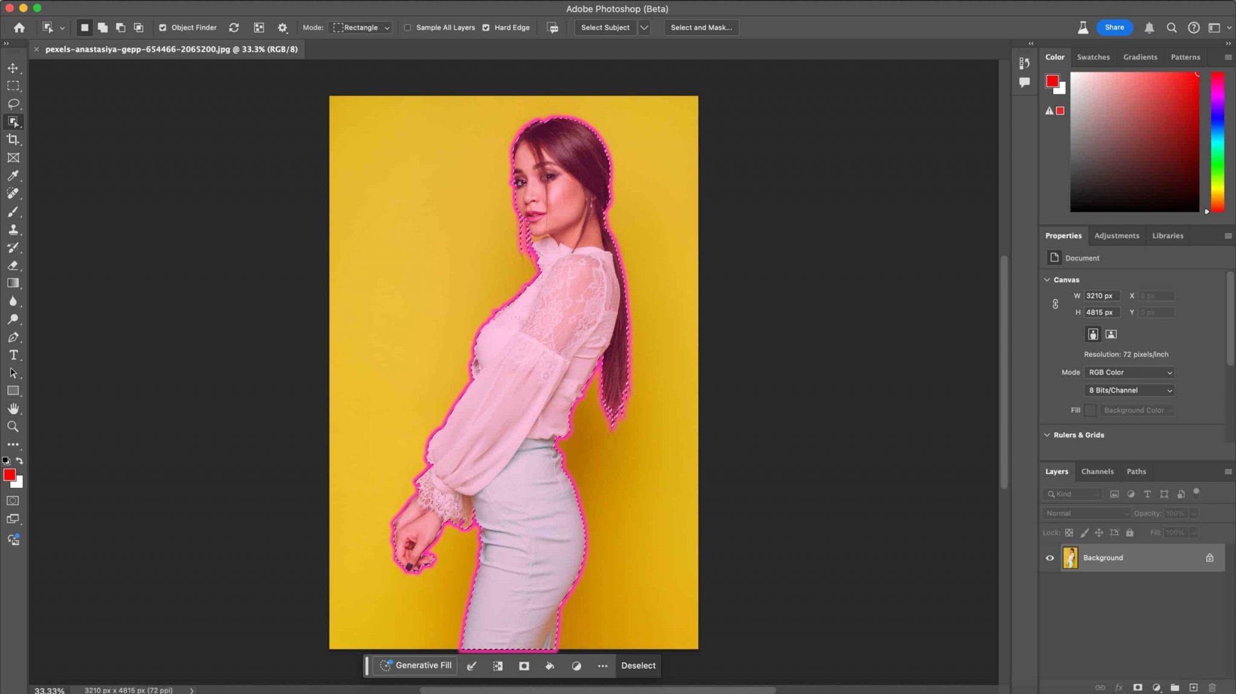Select the Lasso tool
The image size is (1236, 694).
[13, 104]
